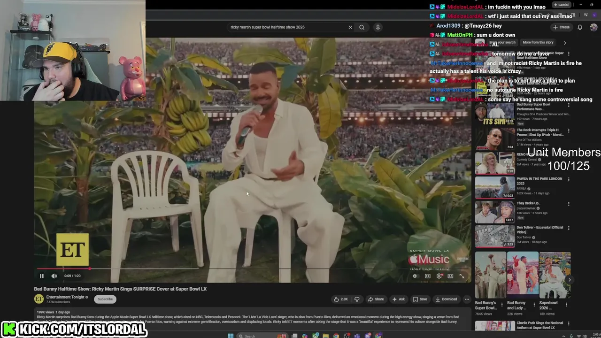Open the Windows Start menu
The width and height of the screenshot is (601, 338).
click(231, 336)
